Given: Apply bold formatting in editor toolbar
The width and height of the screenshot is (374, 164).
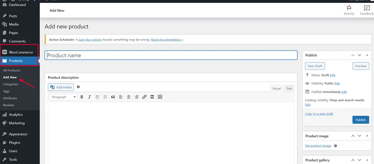Looking at the screenshot, I should (x=82, y=97).
